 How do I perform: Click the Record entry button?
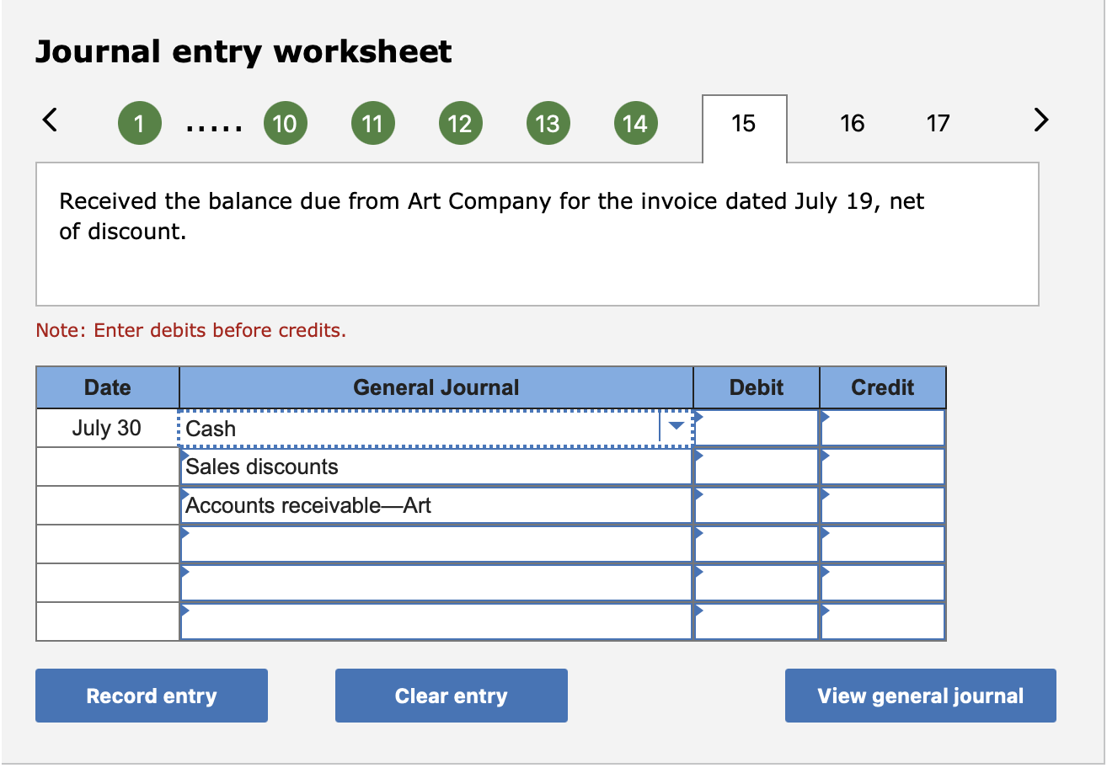click(x=151, y=695)
